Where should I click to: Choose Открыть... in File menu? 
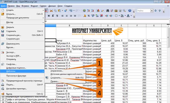[22, 14]
